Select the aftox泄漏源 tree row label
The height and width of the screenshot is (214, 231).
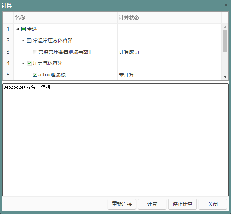pos(52,75)
